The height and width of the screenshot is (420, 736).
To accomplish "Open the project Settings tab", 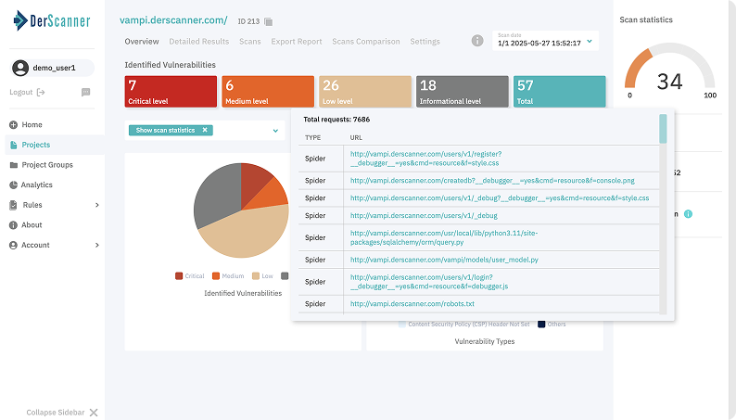I will point(425,42).
